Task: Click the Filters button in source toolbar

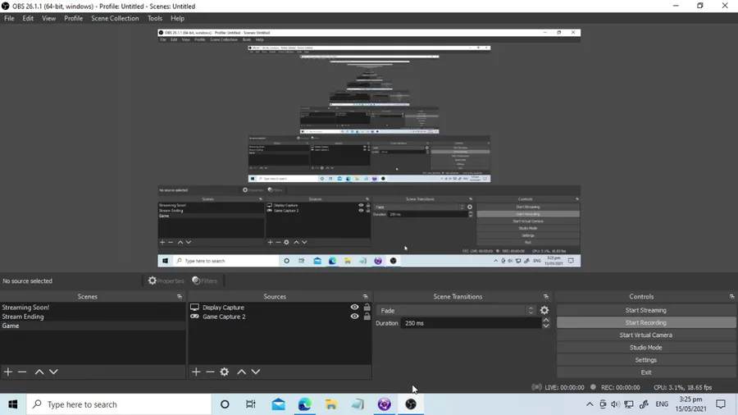Action: click(205, 280)
